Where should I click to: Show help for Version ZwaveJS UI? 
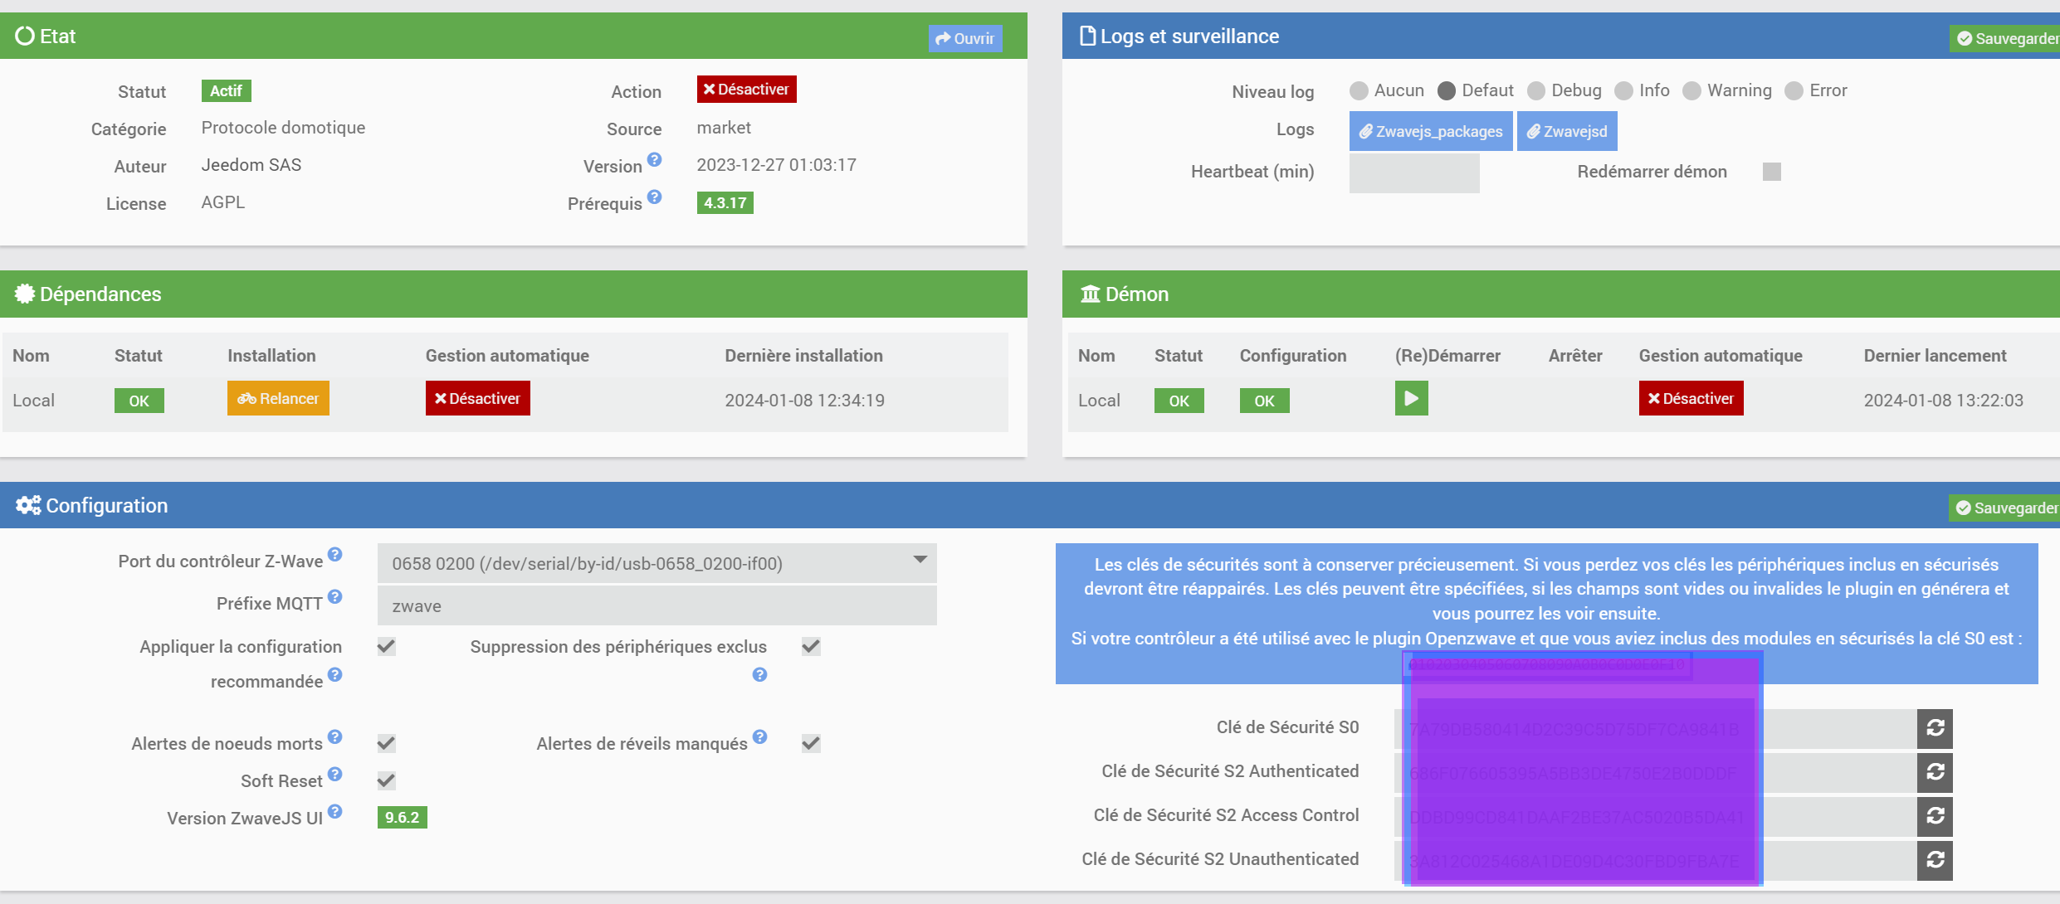[334, 811]
